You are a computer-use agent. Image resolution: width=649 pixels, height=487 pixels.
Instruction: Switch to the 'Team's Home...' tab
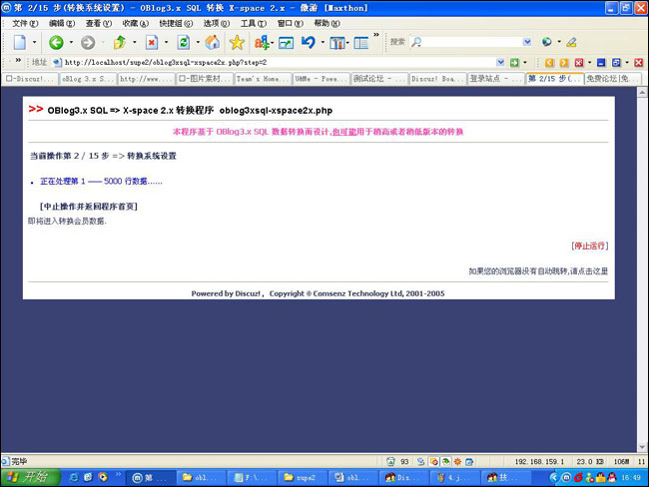point(263,79)
